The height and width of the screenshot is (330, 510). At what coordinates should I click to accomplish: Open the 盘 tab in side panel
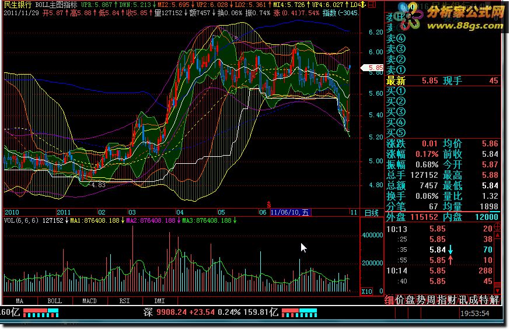click(410, 300)
